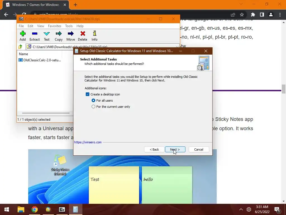Click the 7-Zip horizontal scrollbar

point(46,113)
